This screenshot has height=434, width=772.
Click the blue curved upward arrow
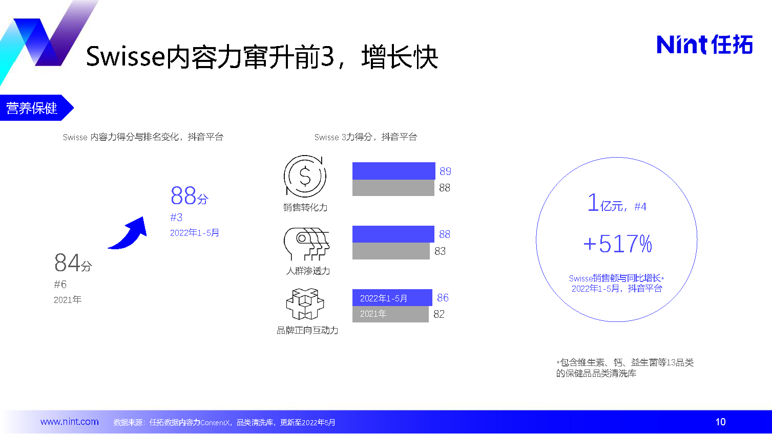[128, 233]
